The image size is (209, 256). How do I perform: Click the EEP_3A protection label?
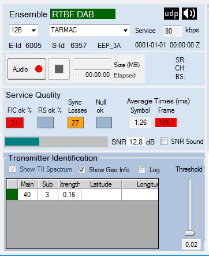tap(109, 46)
